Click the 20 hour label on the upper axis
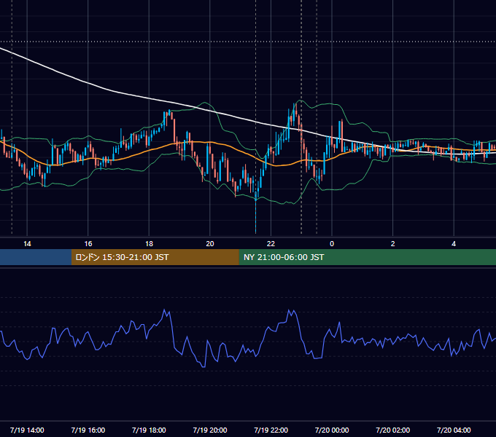 click(x=210, y=244)
